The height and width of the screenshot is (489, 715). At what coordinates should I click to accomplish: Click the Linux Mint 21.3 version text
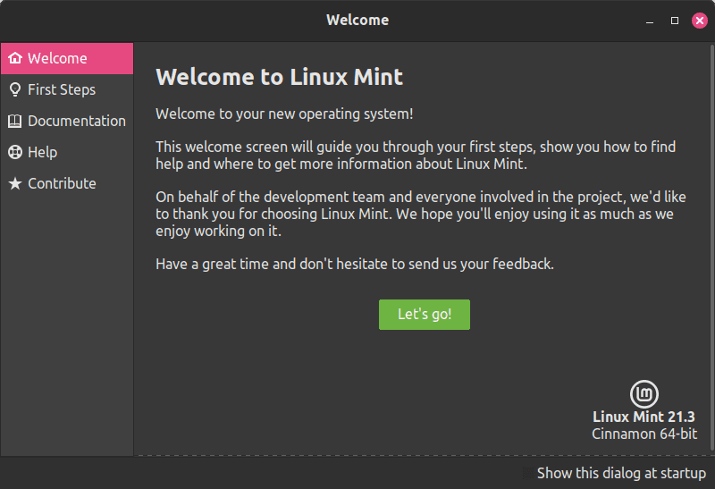(643, 417)
